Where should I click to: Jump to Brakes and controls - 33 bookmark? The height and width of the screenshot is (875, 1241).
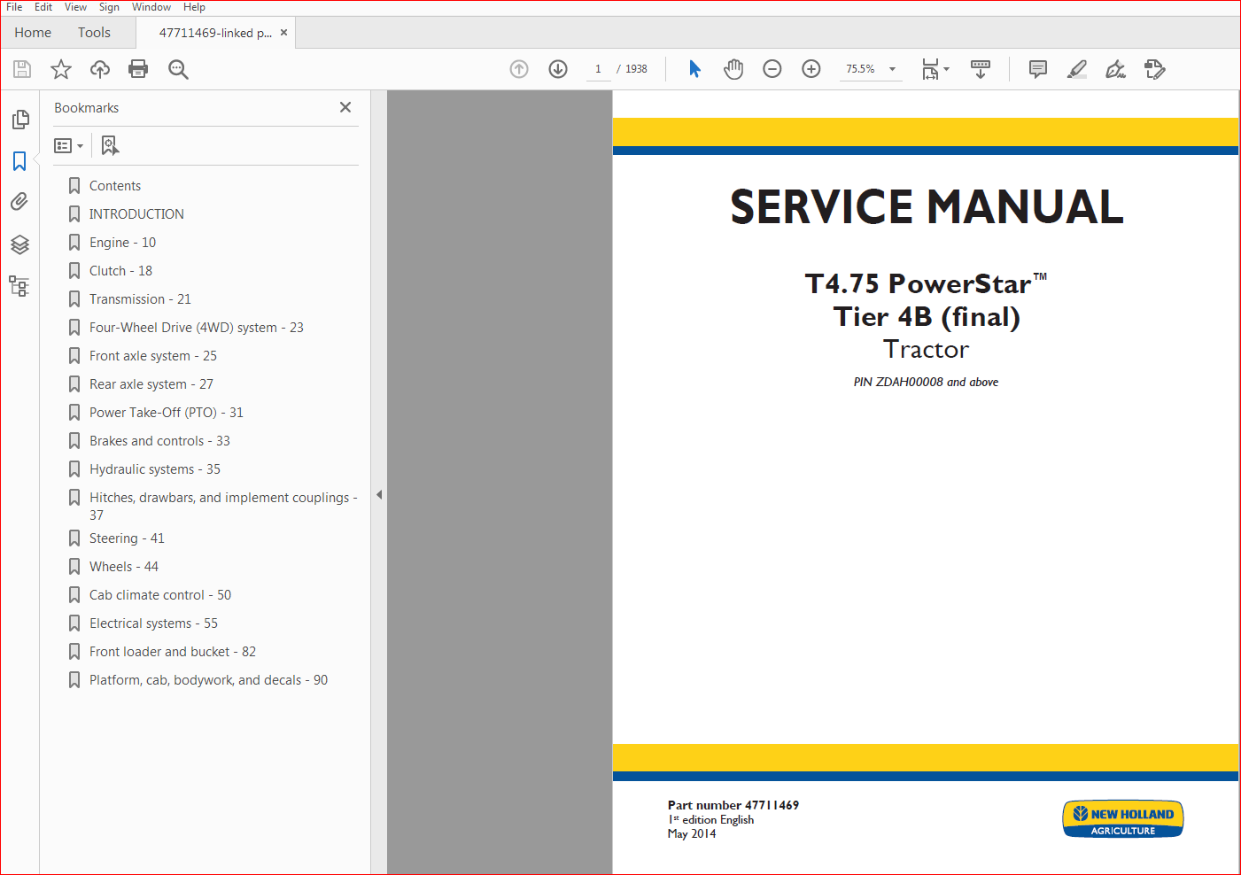159,441
